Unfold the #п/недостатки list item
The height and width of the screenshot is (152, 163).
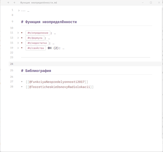pyautogui.click(x=18, y=43)
